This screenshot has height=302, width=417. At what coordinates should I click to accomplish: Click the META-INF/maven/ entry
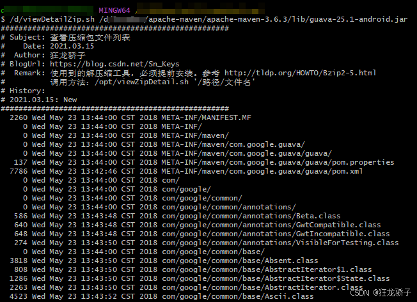(195, 135)
